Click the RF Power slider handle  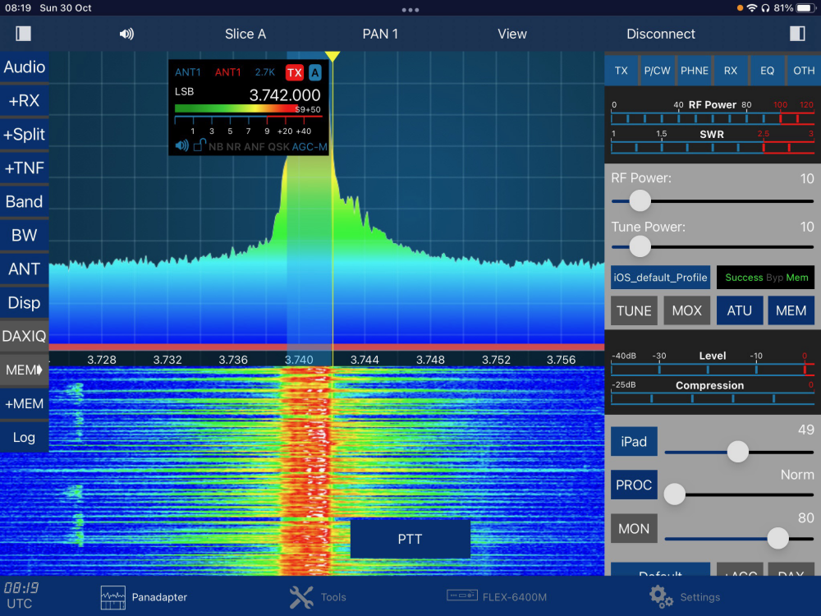[640, 200]
